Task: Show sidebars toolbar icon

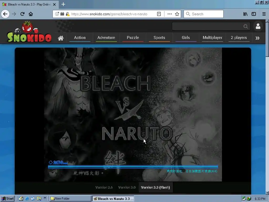Action: click(x=254, y=14)
